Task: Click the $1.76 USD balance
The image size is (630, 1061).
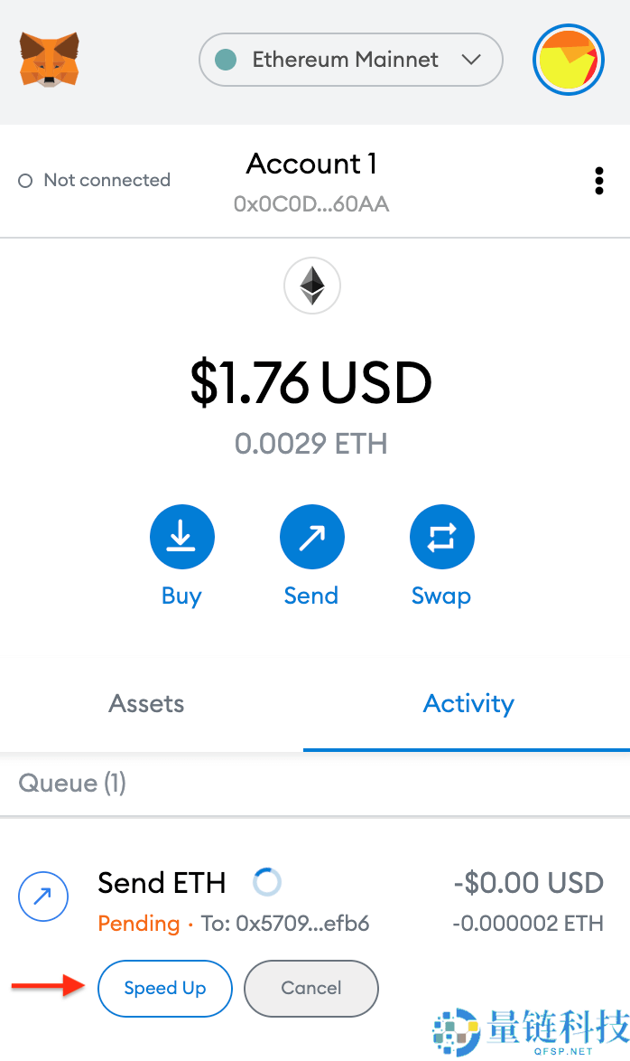Action: click(x=311, y=383)
